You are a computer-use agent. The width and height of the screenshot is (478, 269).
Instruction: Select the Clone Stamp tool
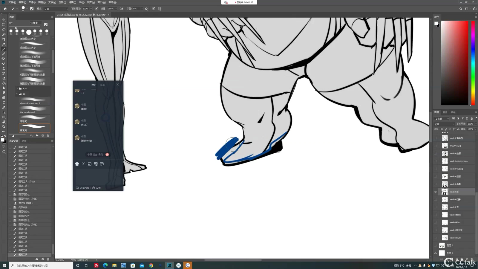pos(4,68)
